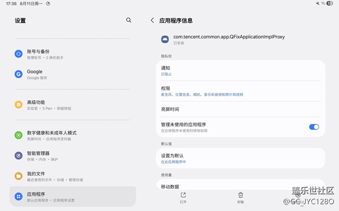Open the 智能管理器 icon
339x211 pixels.
click(19, 155)
